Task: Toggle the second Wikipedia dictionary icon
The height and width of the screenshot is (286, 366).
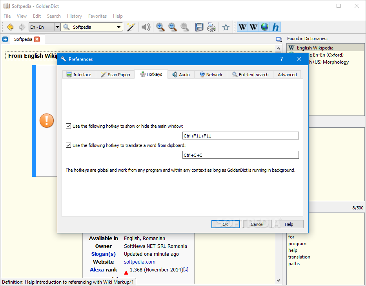Action: (x=253, y=27)
